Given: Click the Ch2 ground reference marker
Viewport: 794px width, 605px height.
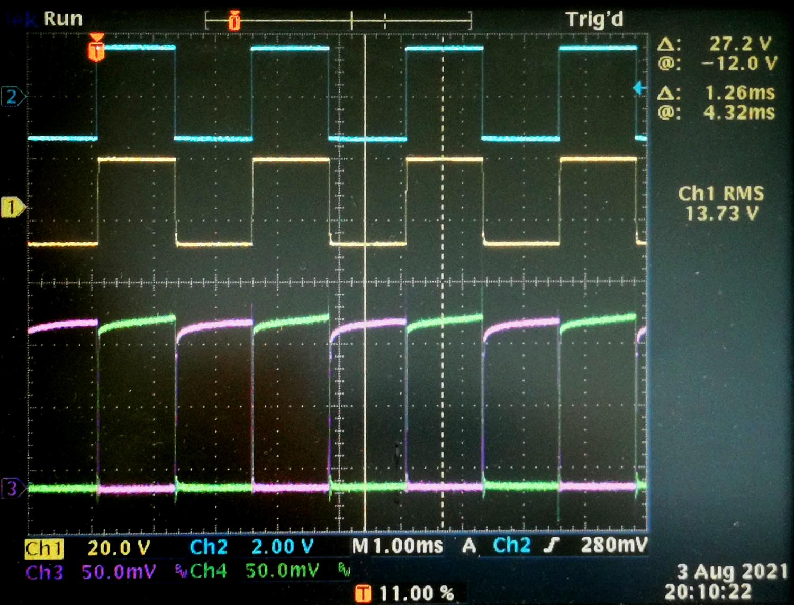Looking at the screenshot, I should (12, 97).
